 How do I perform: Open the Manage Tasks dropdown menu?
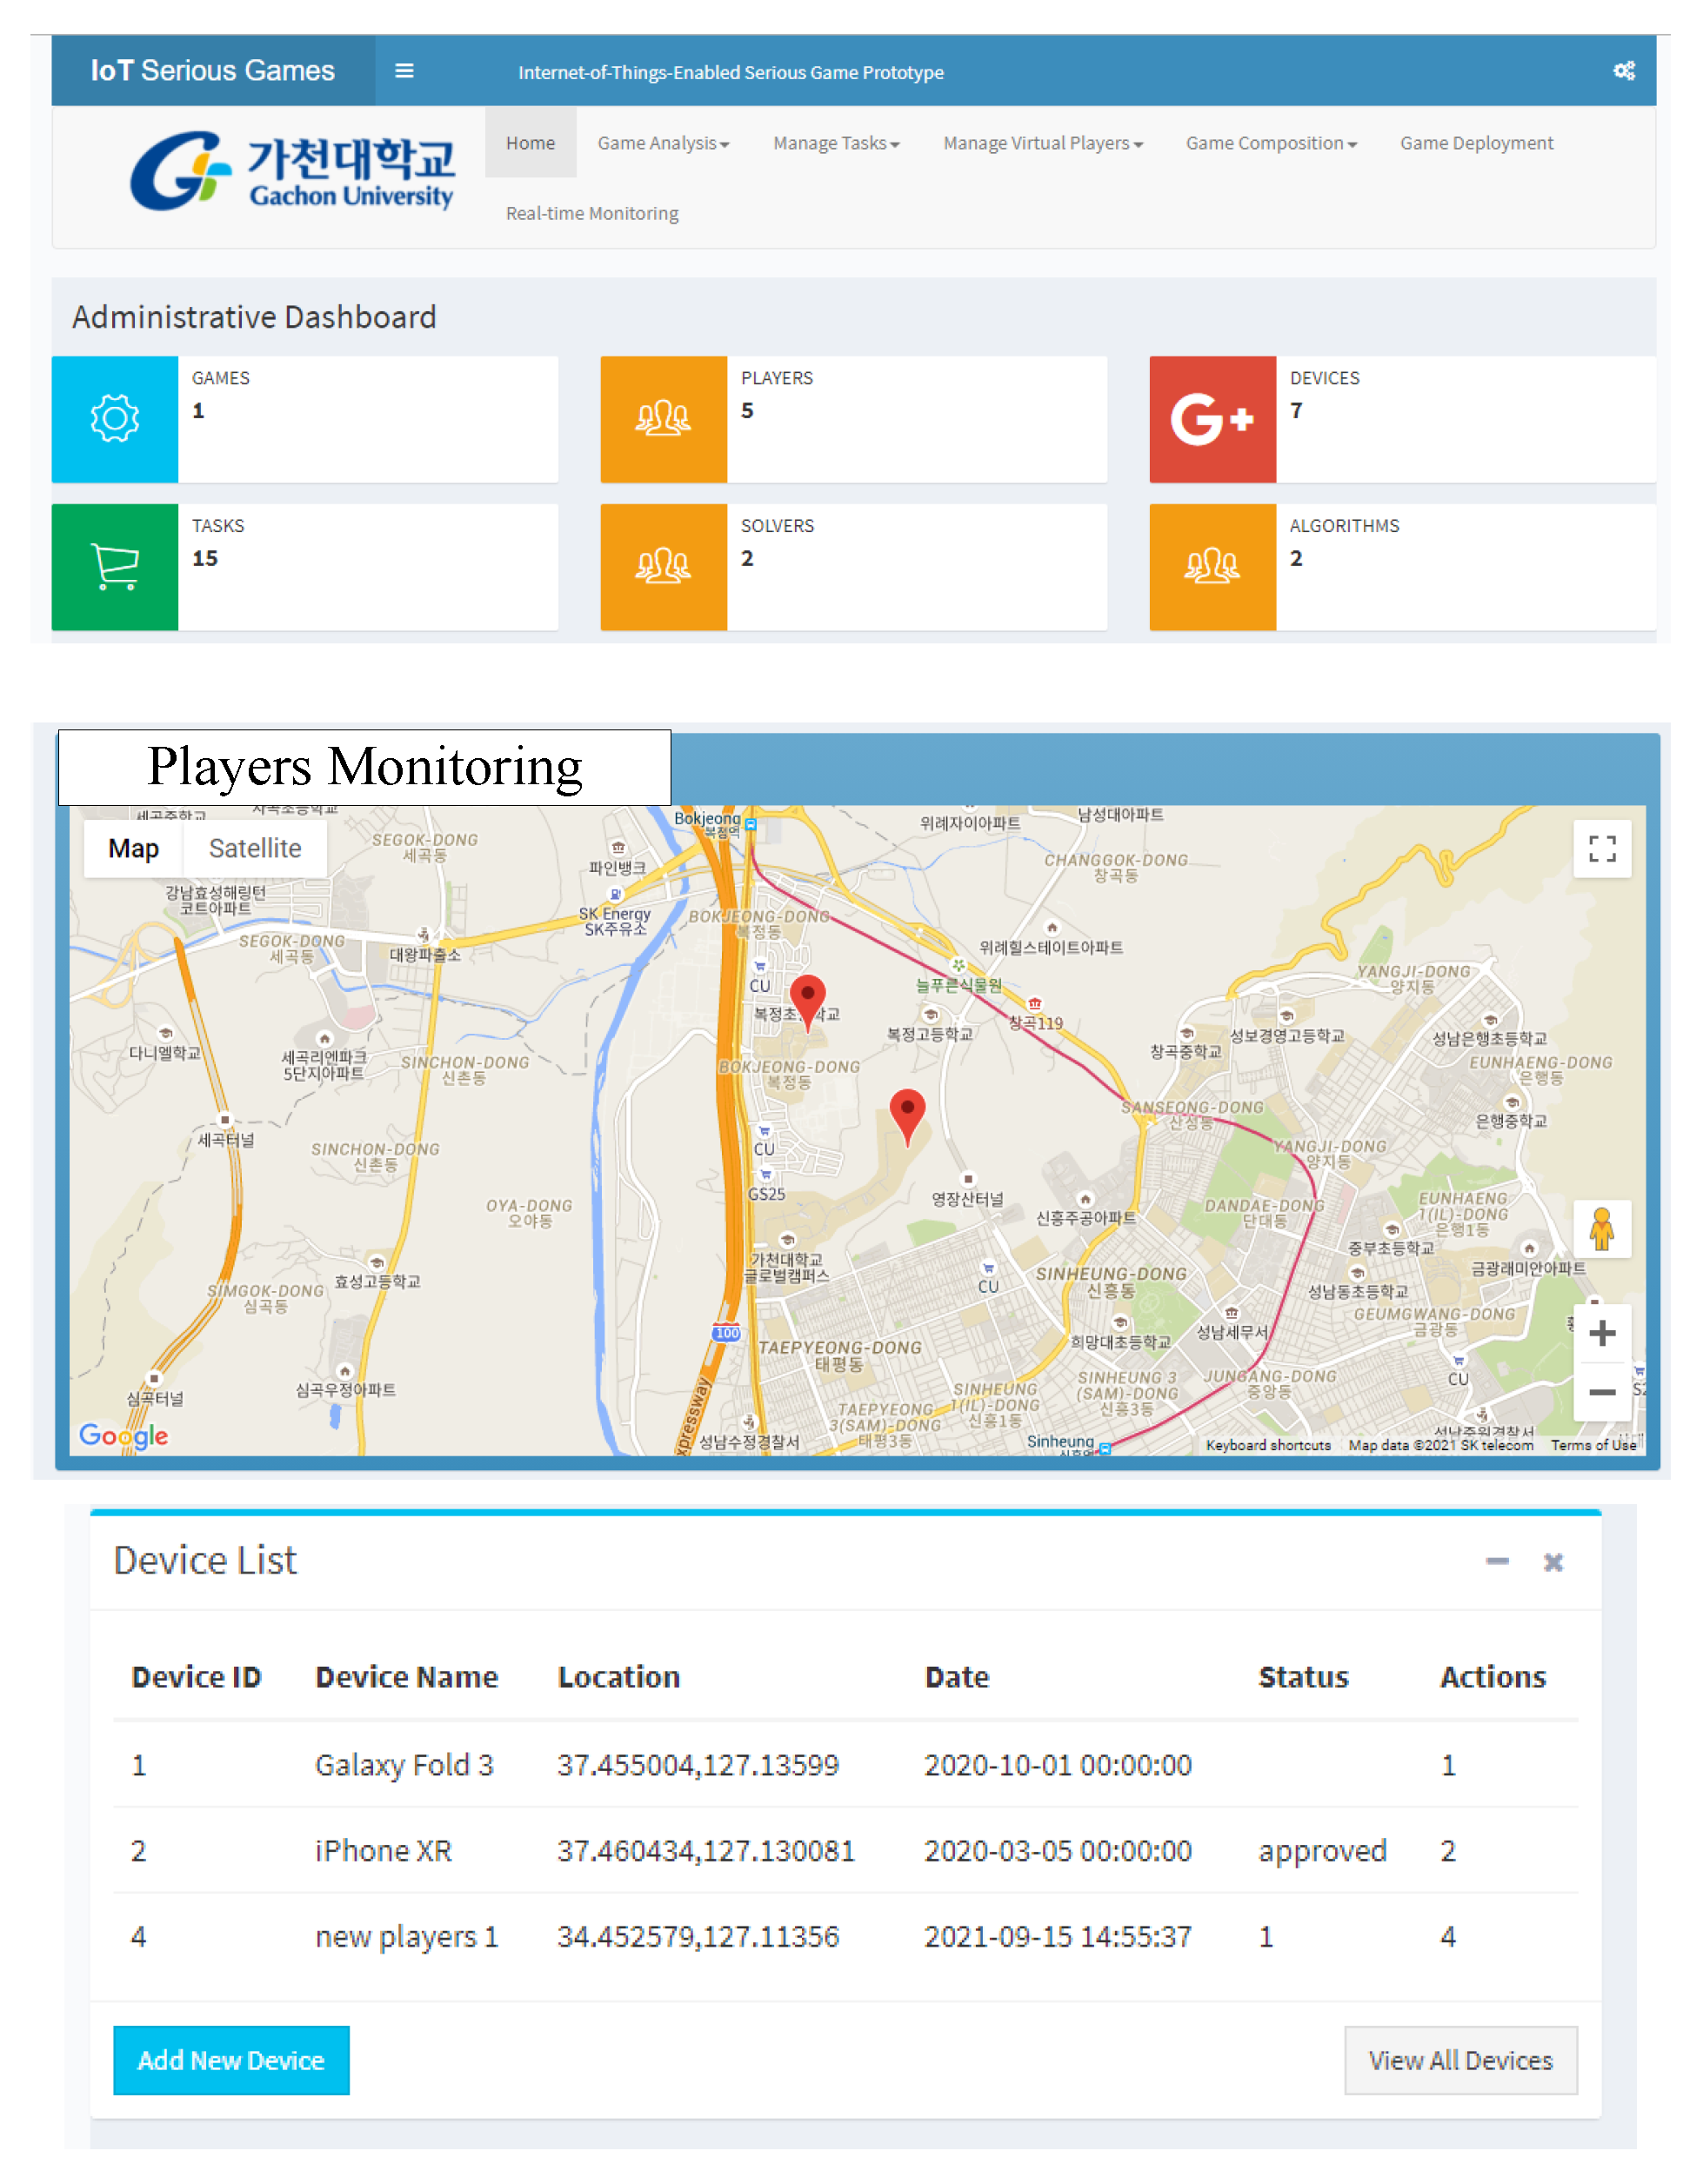pyautogui.click(x=836, y=143)
